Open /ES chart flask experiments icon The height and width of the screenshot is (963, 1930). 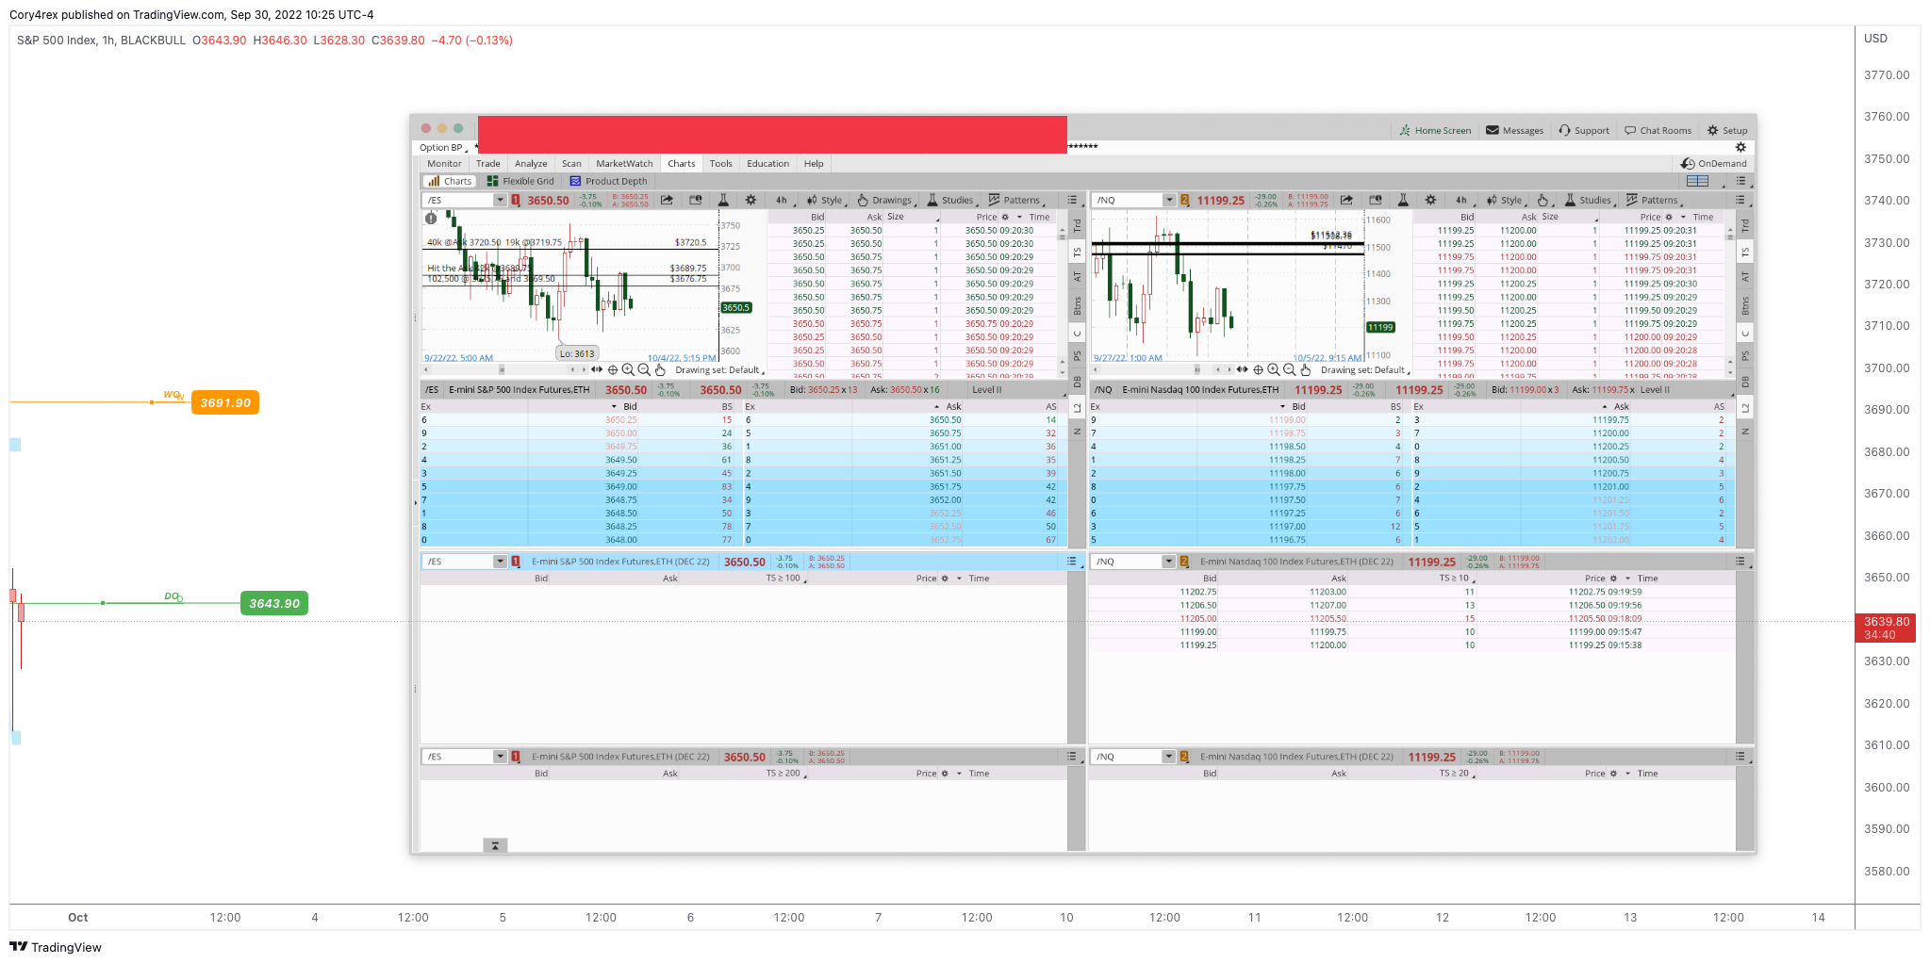pyautogui.click(x=723, y=200)
